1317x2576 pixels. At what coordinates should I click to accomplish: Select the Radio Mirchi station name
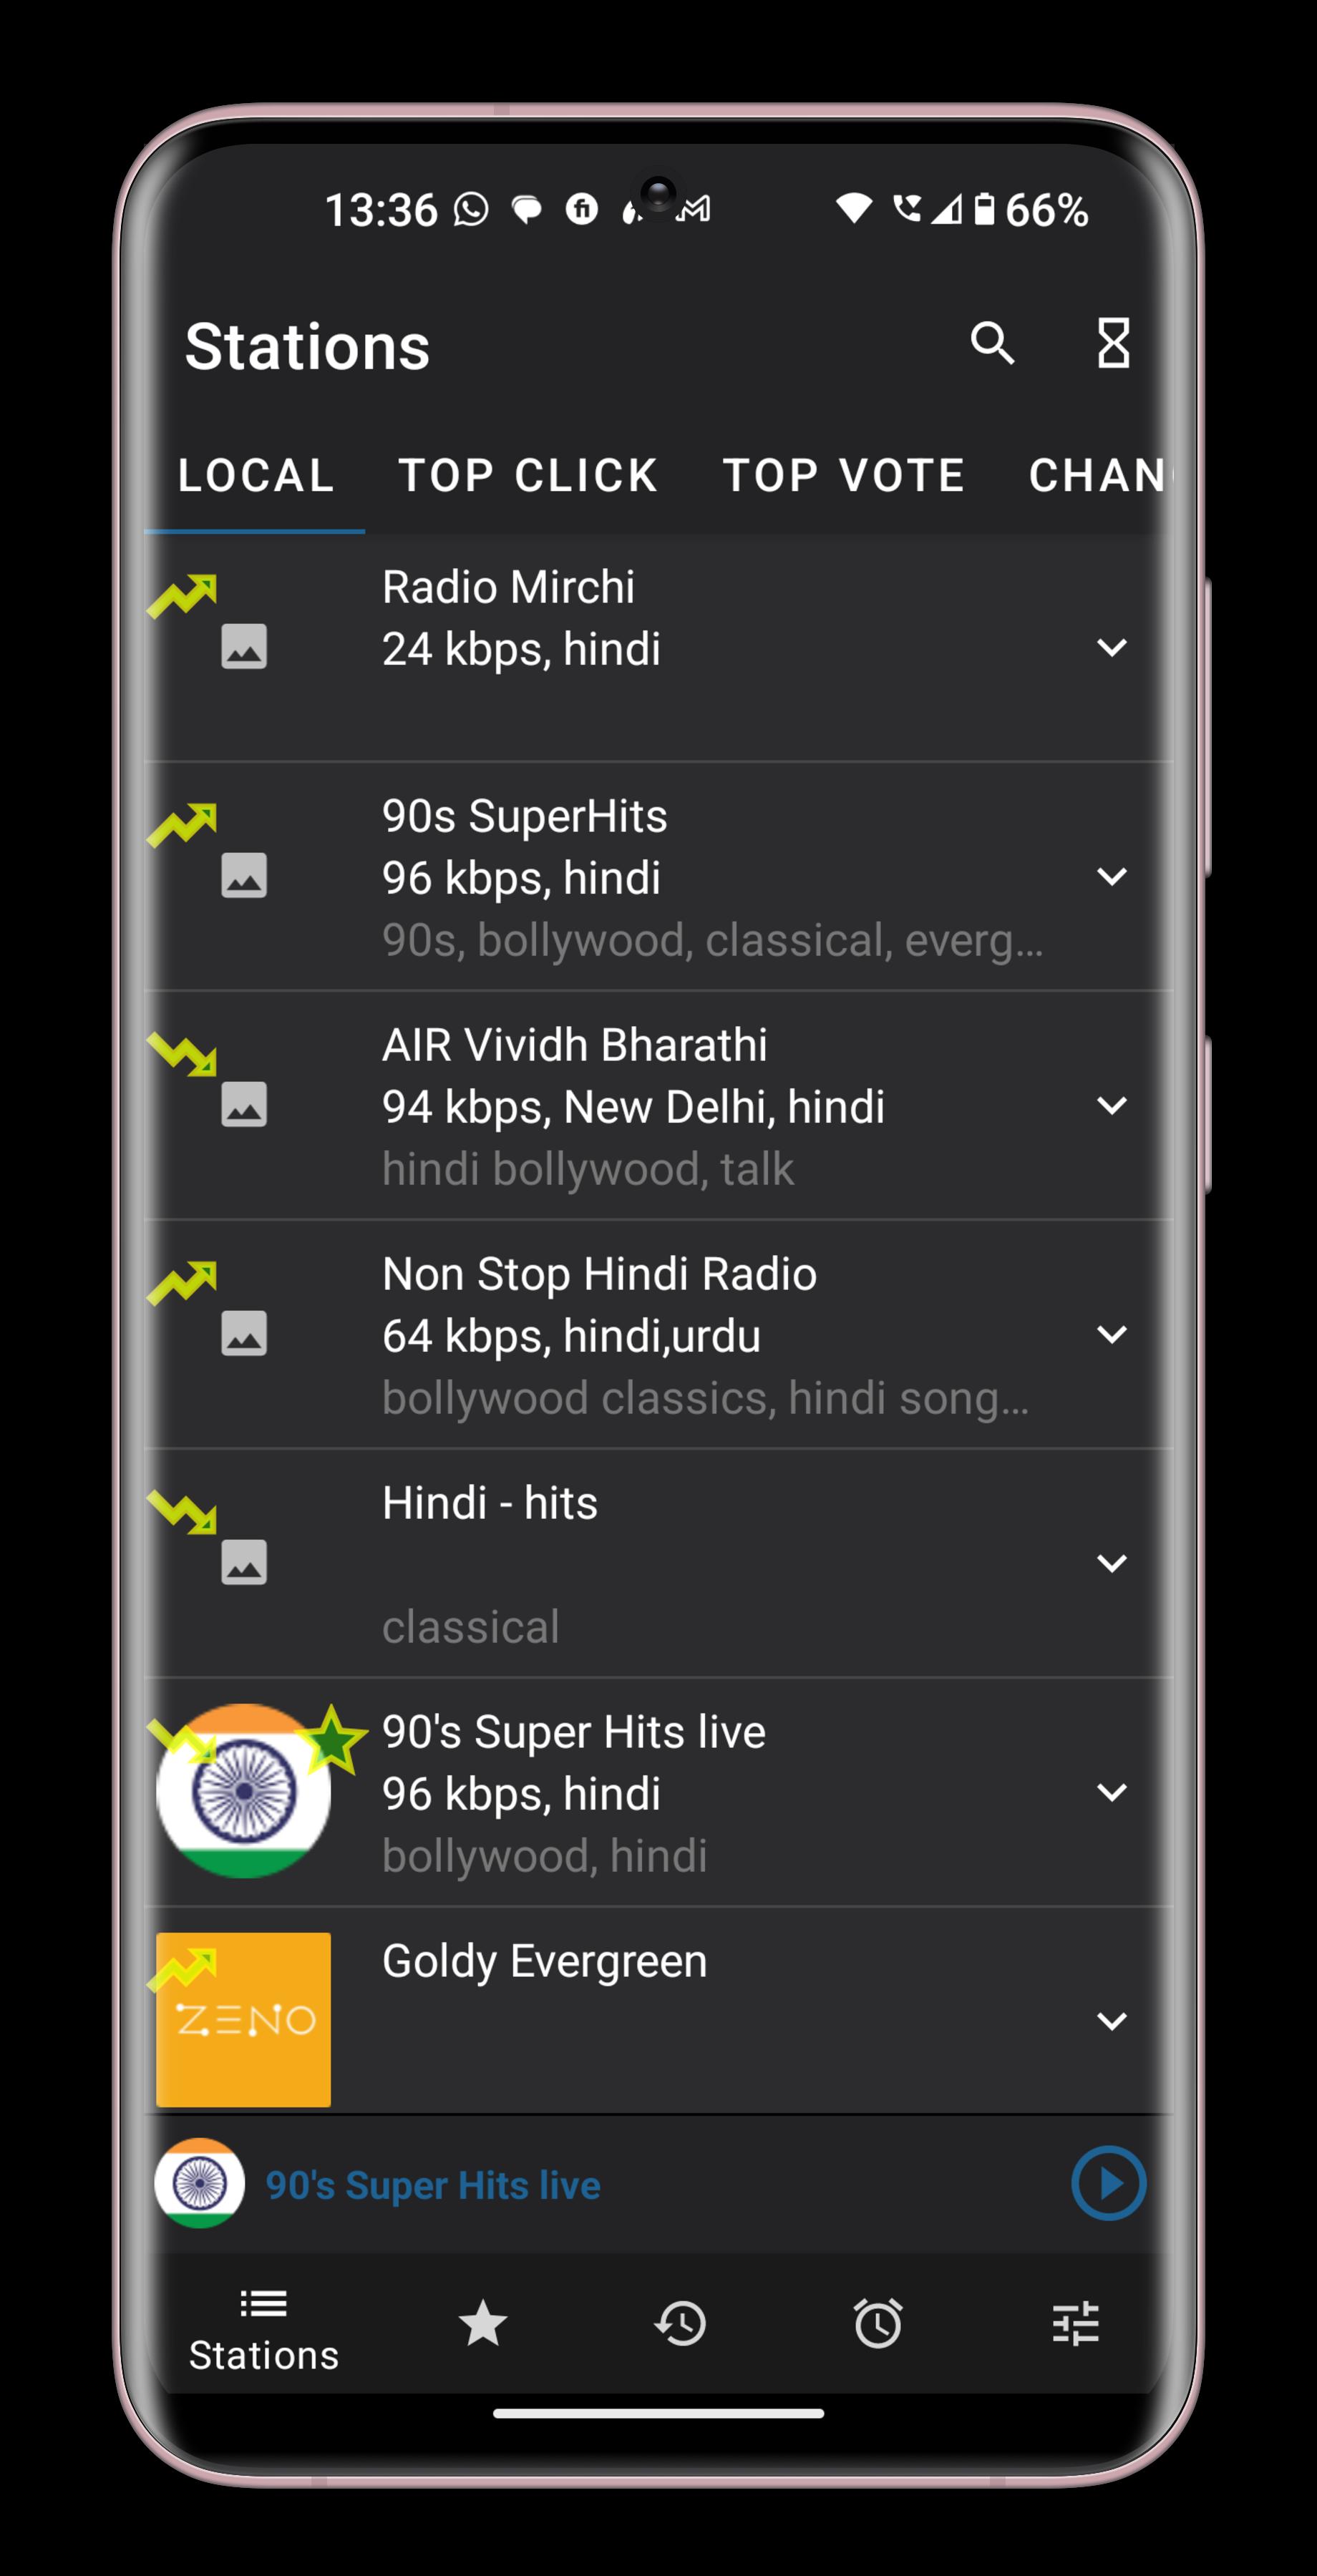(508, 587)
